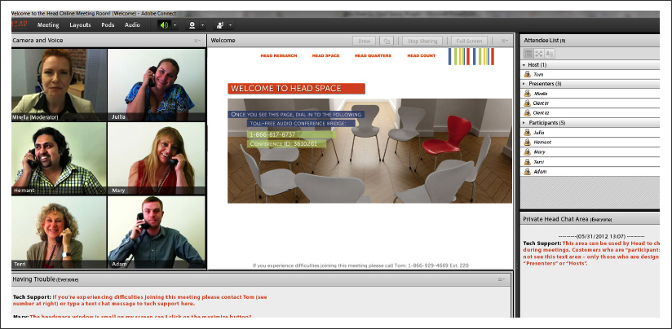Click the Draw button in Welcome pod

(x=364, y=41)
